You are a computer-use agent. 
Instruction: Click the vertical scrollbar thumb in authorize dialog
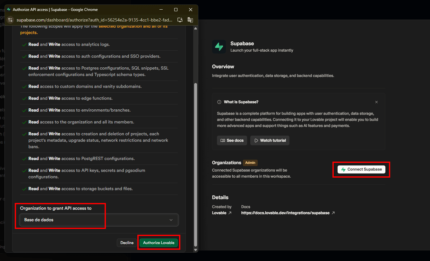click(196, 164)
